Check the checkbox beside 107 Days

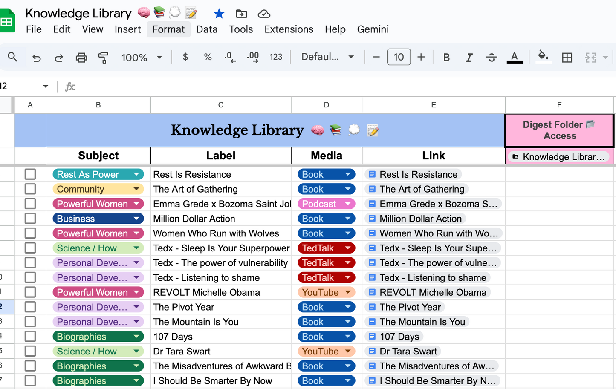(x=30, y=336)
